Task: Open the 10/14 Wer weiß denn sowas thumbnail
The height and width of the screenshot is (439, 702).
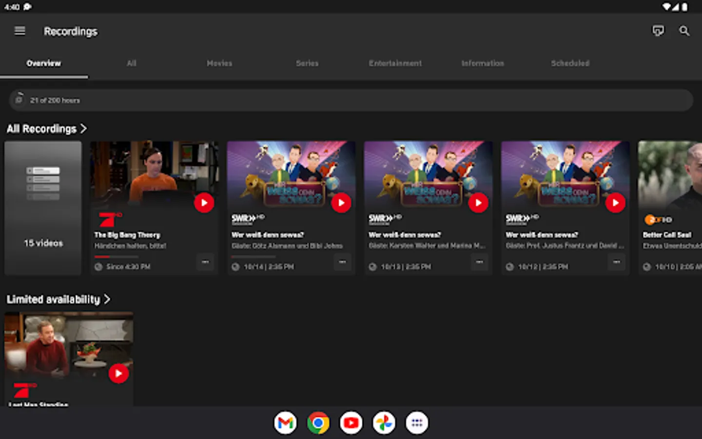Action: coord(291,175)
